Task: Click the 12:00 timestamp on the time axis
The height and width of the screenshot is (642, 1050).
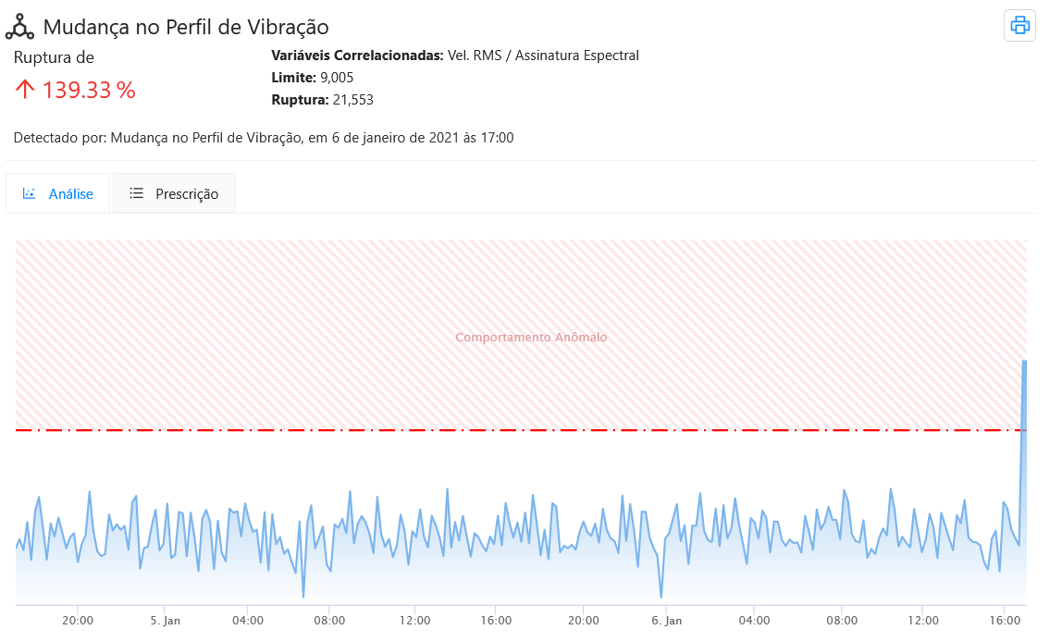Action: [415, 621]
